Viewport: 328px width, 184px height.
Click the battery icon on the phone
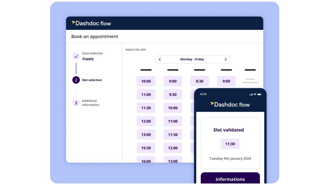tap(259, 95)
